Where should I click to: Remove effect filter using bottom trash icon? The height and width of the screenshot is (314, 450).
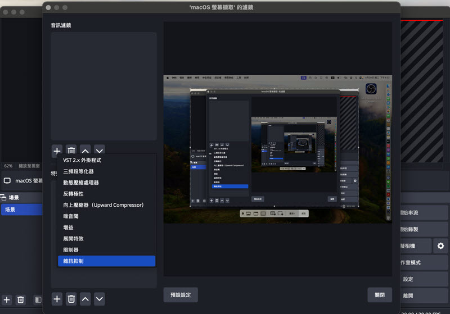pos(71,299)
